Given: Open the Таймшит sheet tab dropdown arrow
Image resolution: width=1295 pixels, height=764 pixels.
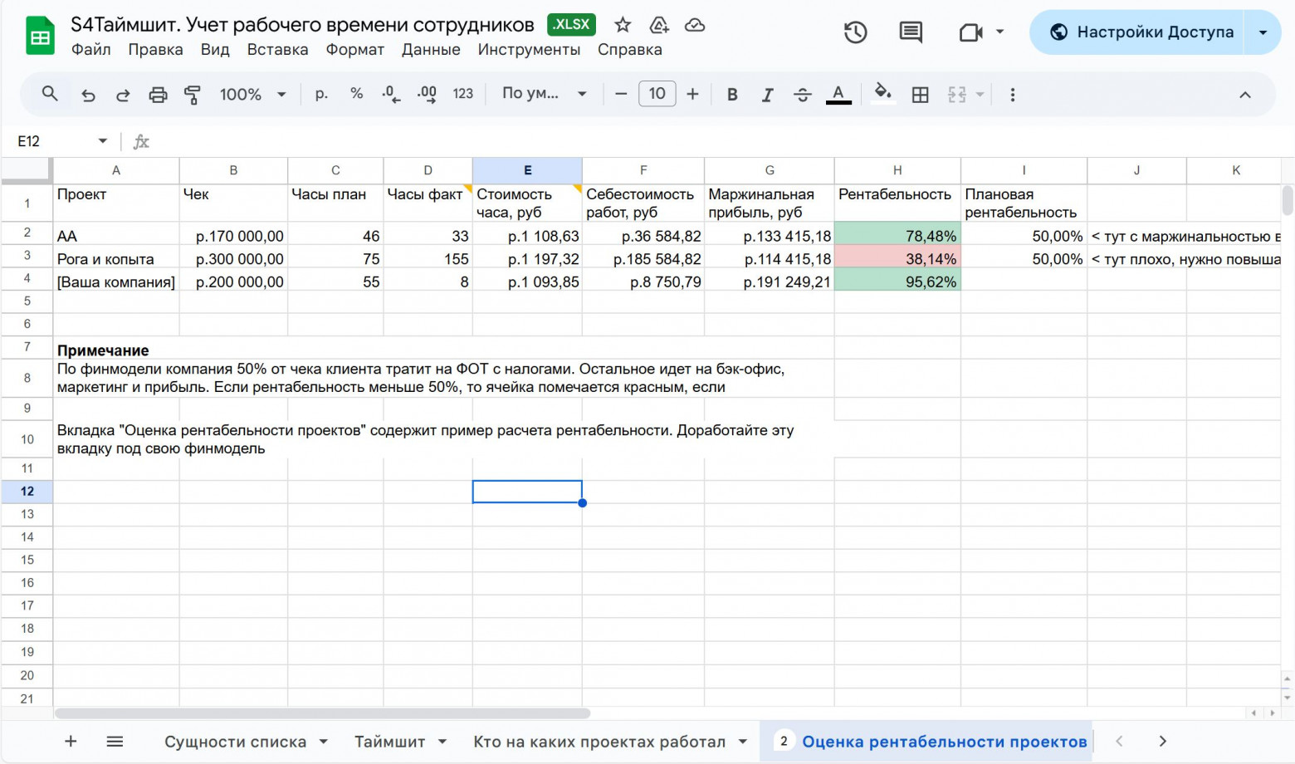Looking at the screenshot, I should pos(442,742).
